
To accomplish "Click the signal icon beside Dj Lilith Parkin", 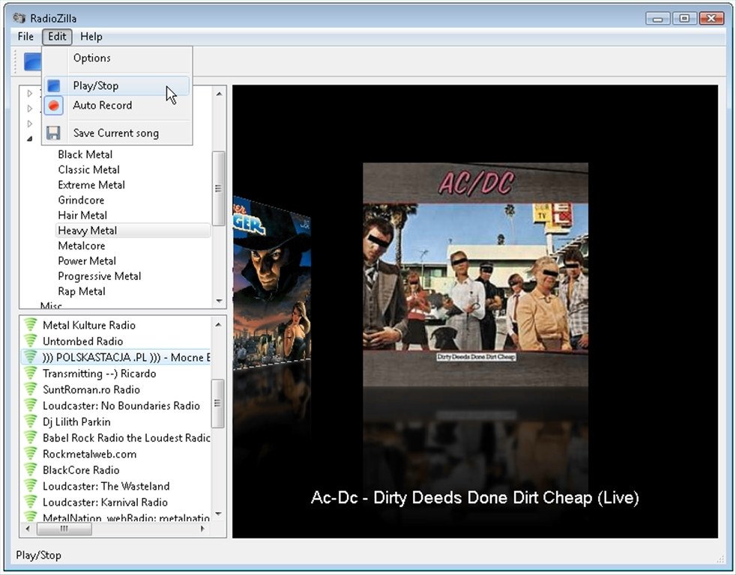I will coord(31,422).
